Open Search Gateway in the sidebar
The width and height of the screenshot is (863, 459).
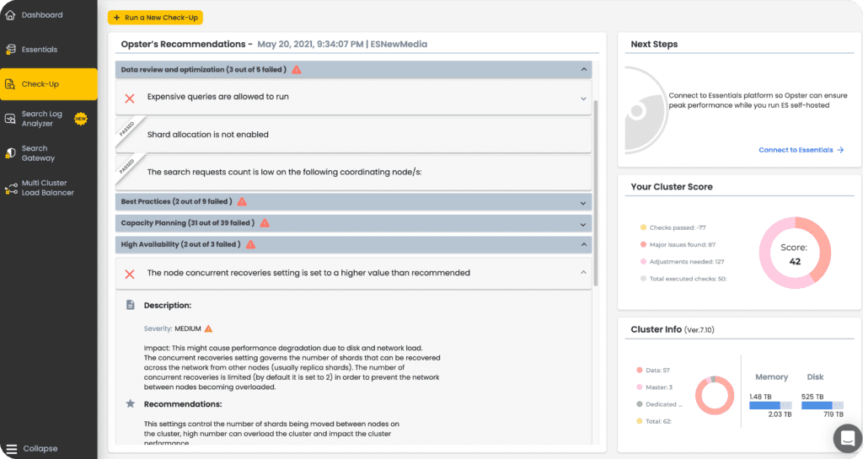click(38, 153)
